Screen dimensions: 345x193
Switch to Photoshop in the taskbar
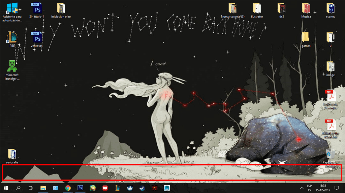(x=80, y=188)
